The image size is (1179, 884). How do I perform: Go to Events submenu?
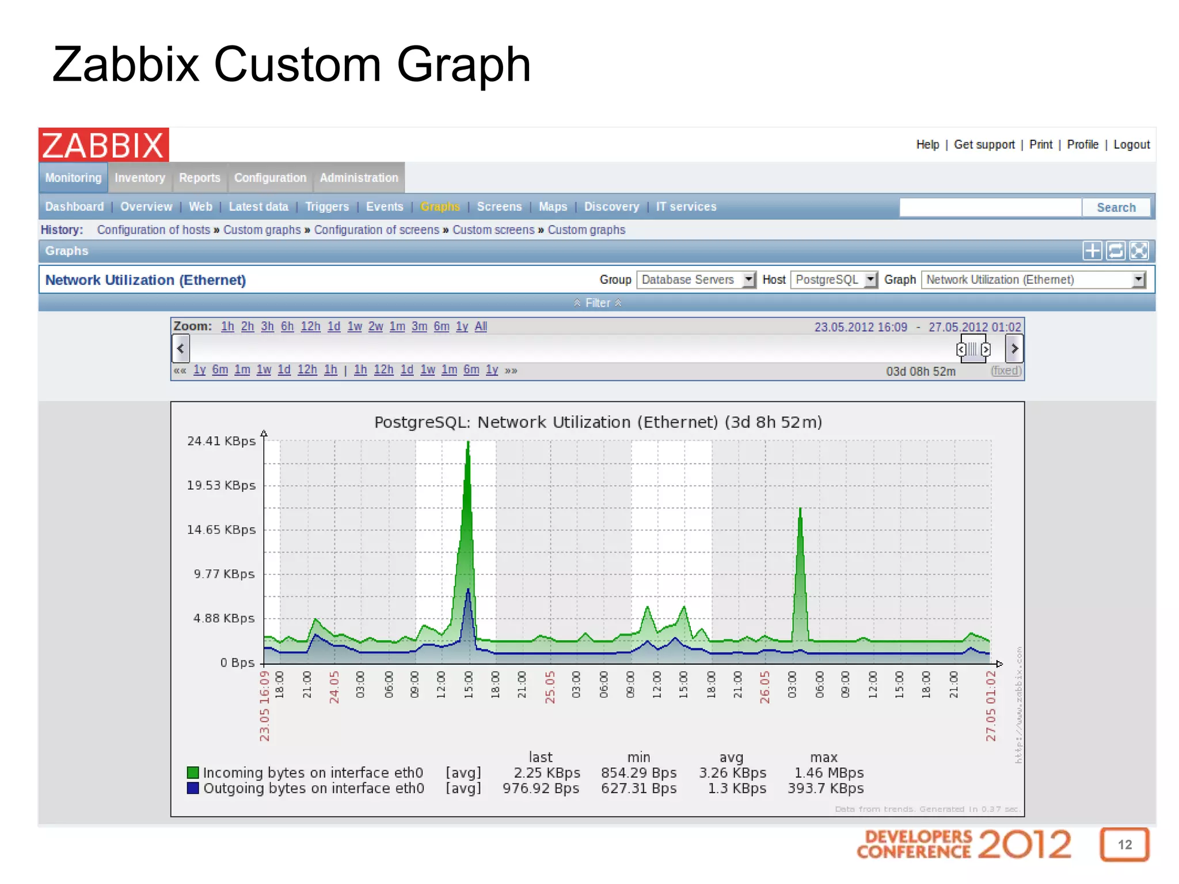click(x=385, y=207)
